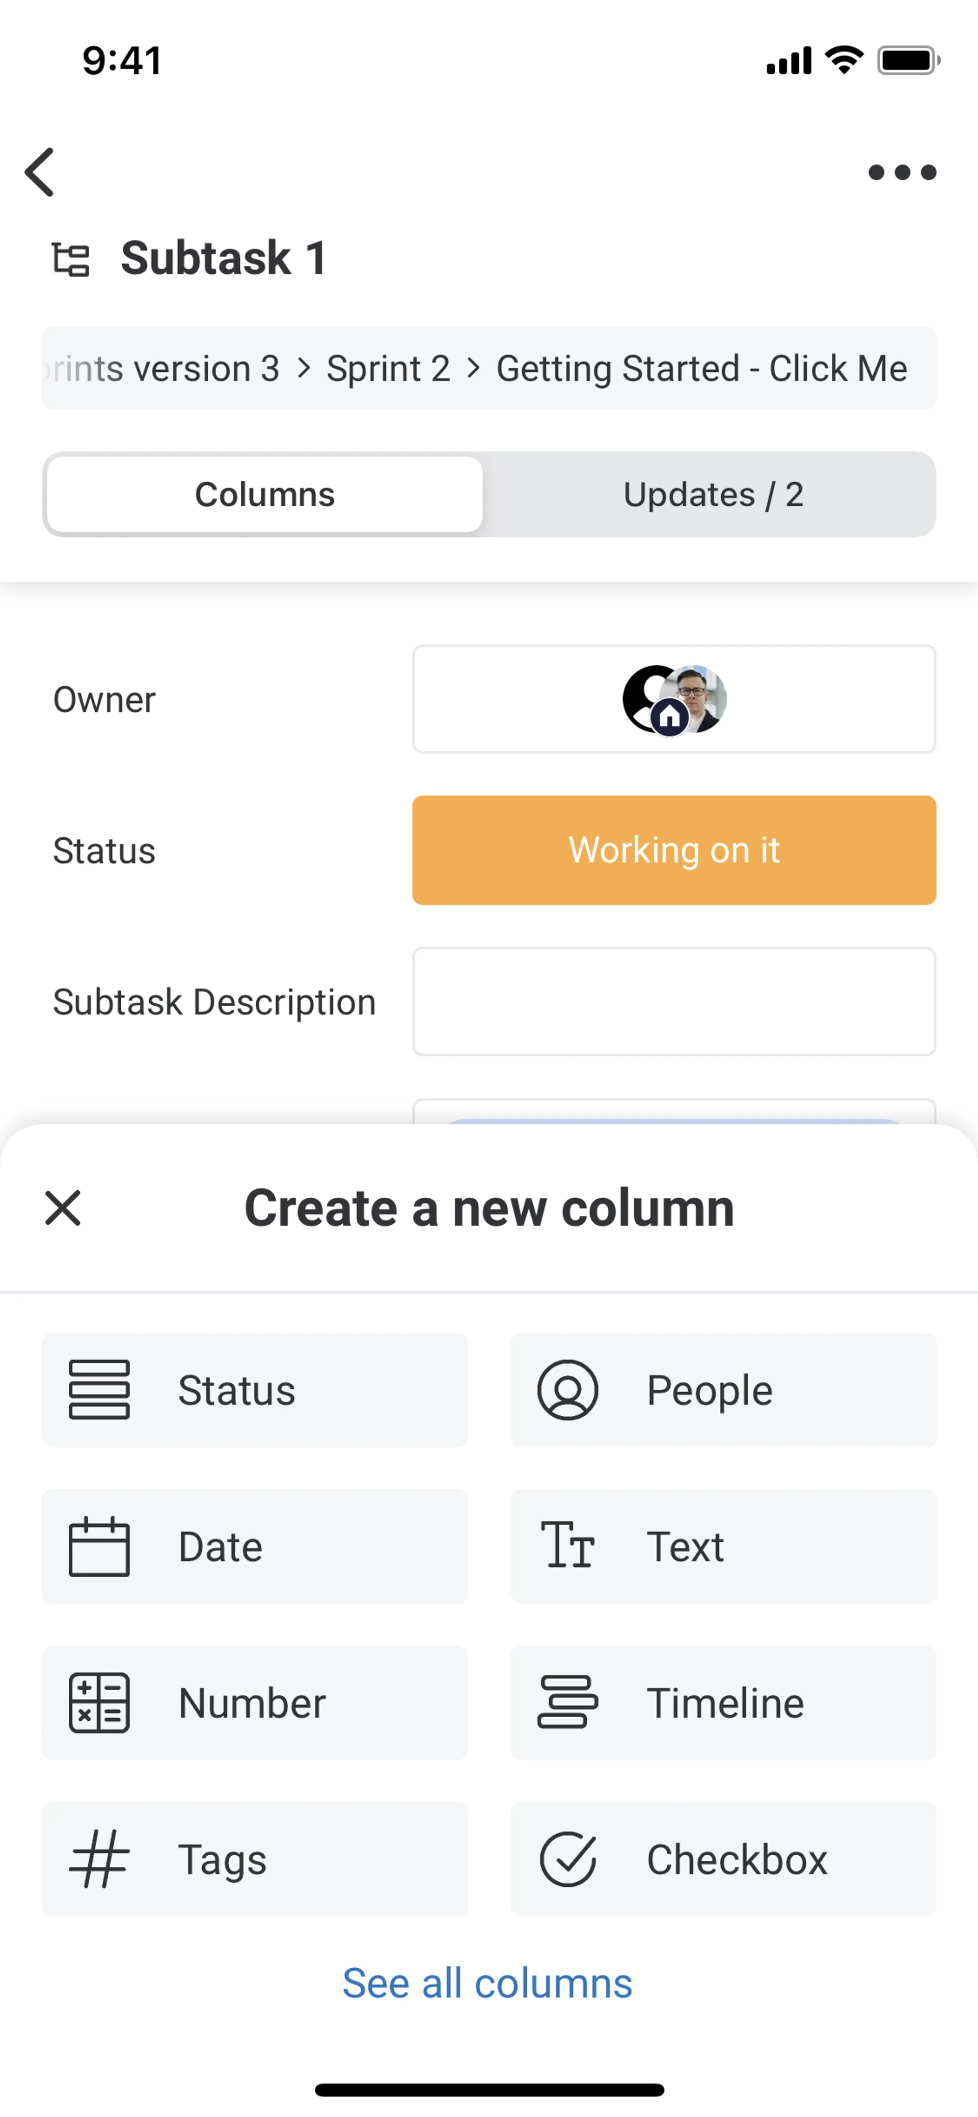Tap the subtask hierarchy icon

pyautogui.click(x=71, y=260)
